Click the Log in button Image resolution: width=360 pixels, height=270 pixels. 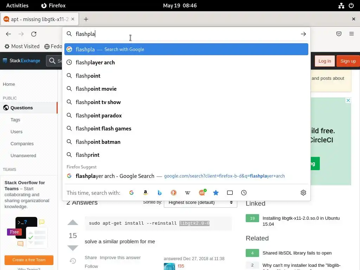click(324, 61)
